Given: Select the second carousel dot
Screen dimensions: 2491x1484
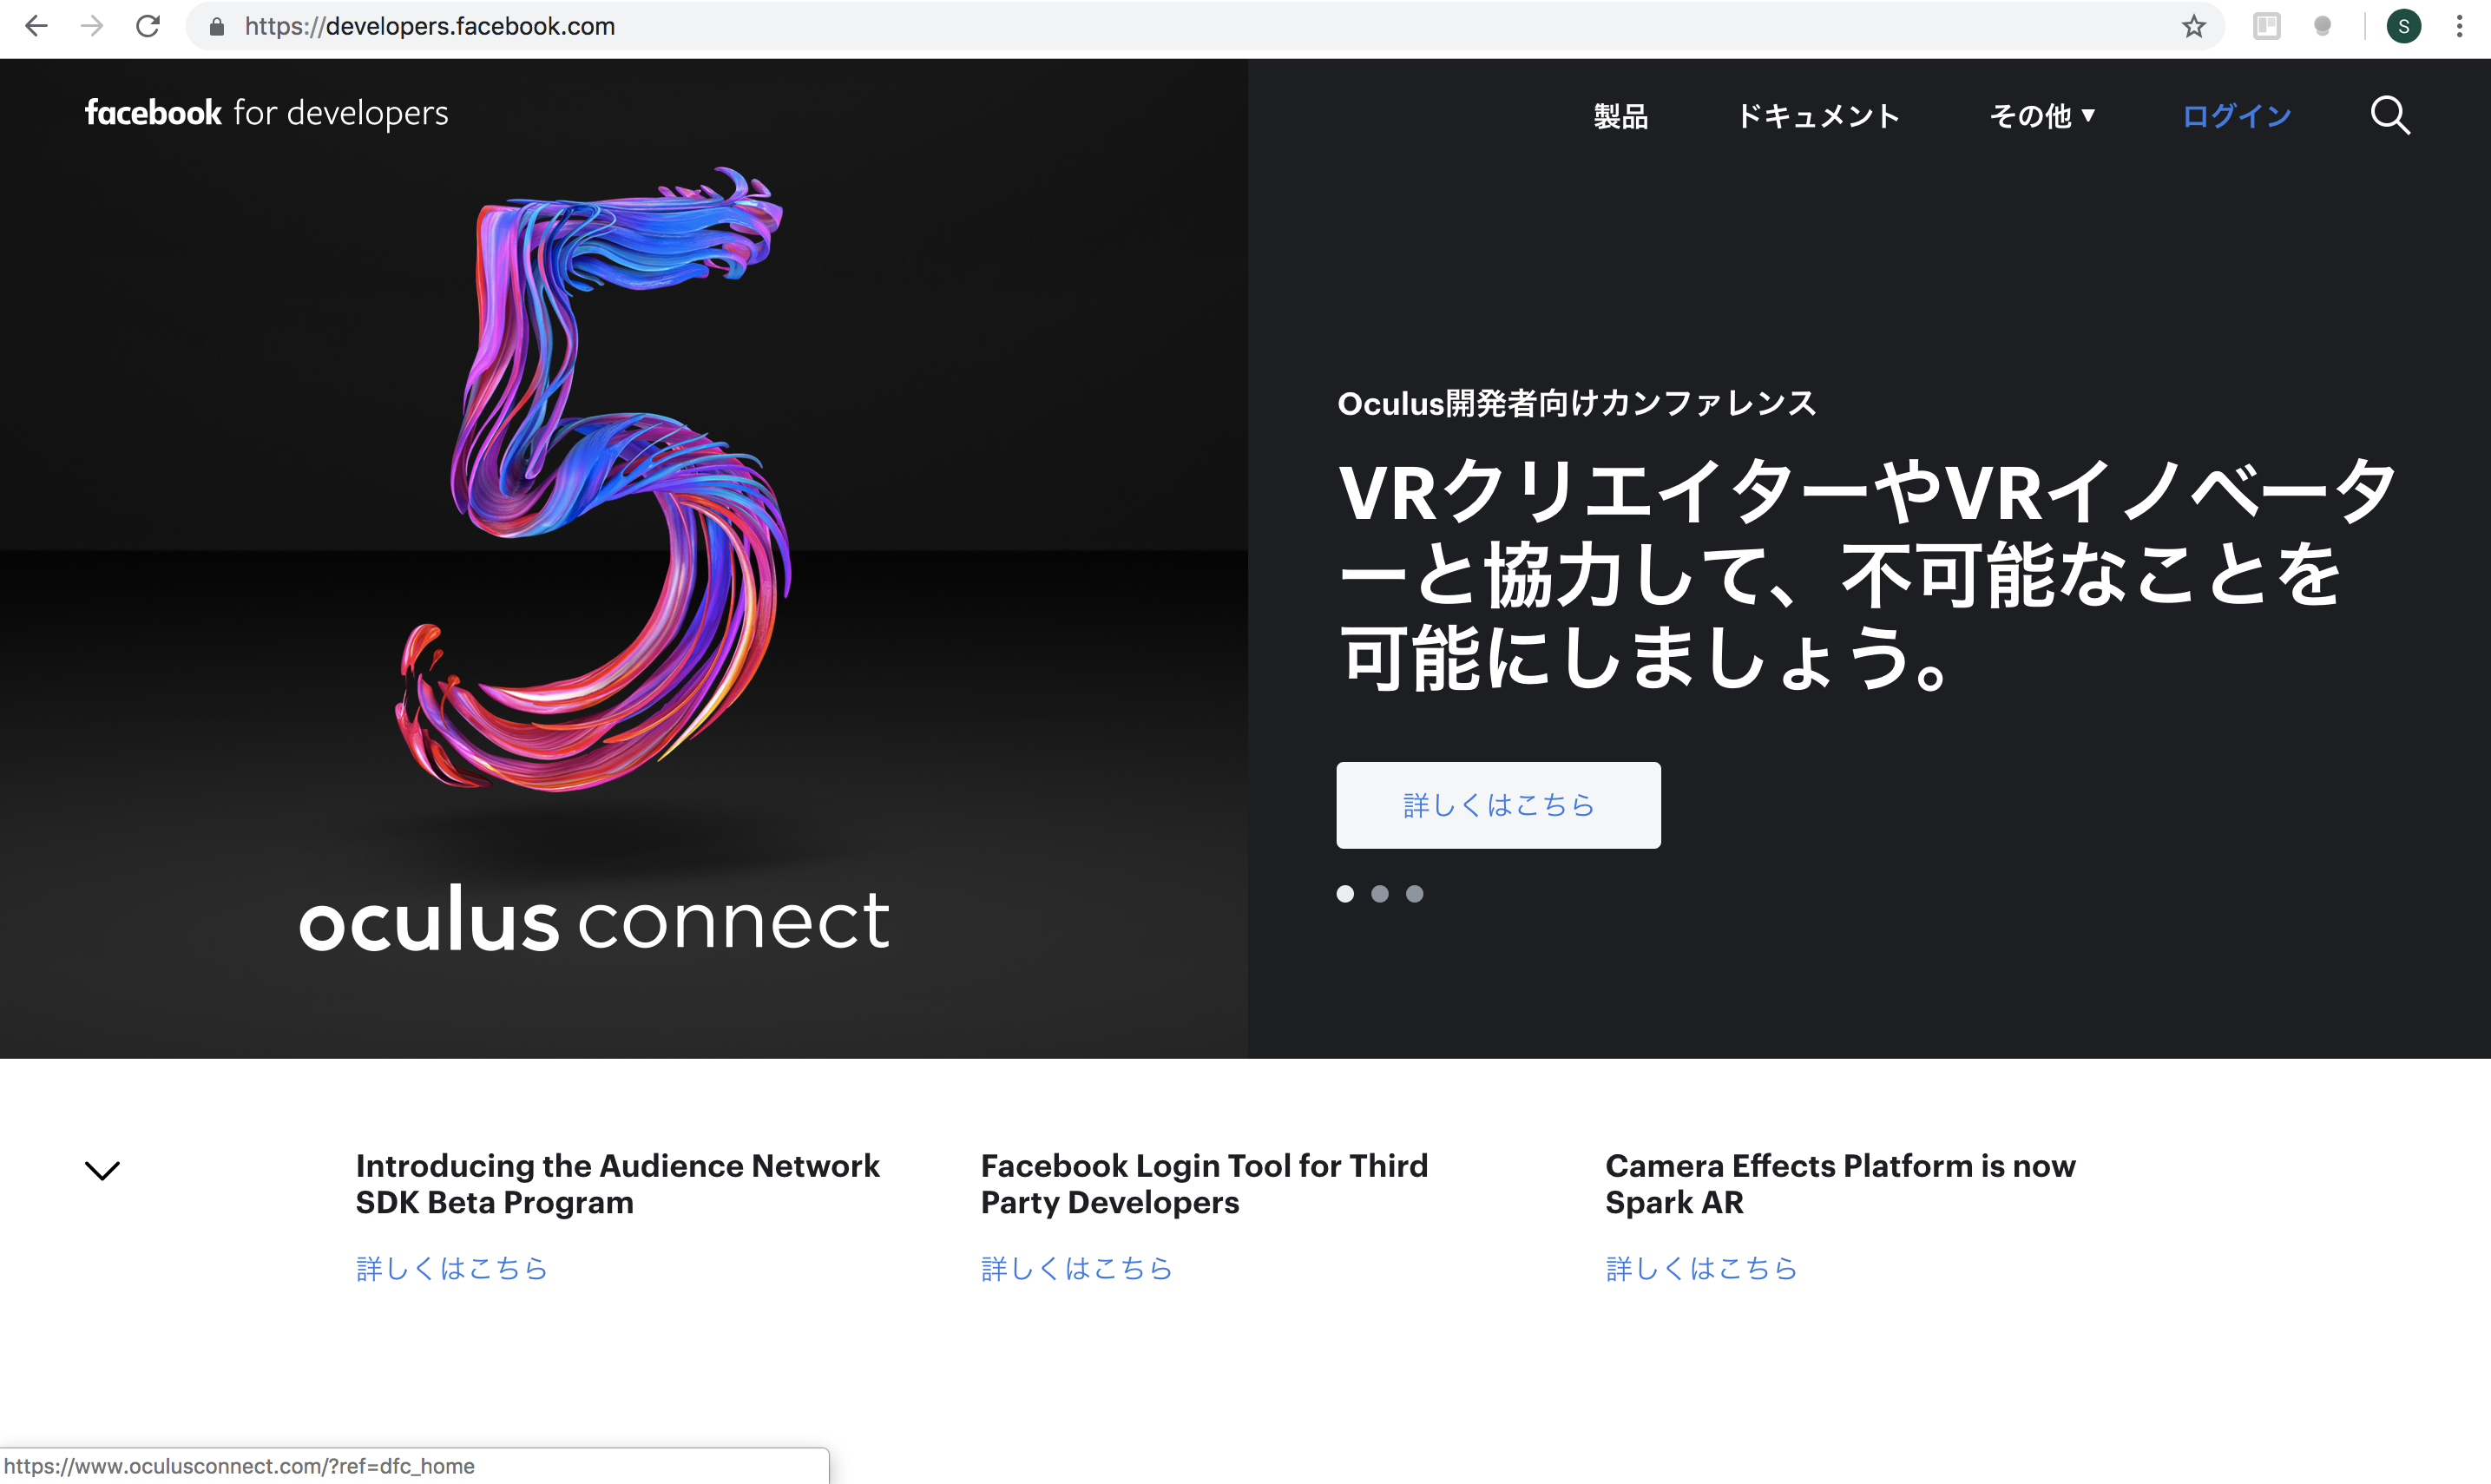Looking at the screenshot, I should tap(1380, 894).
